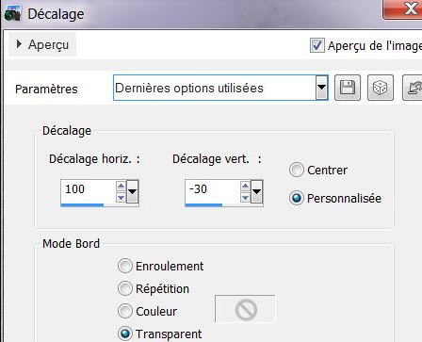Open the Paramètres presets dropdown
The height and width of the screenshot is (342, 422).
(x=321, y=88)
